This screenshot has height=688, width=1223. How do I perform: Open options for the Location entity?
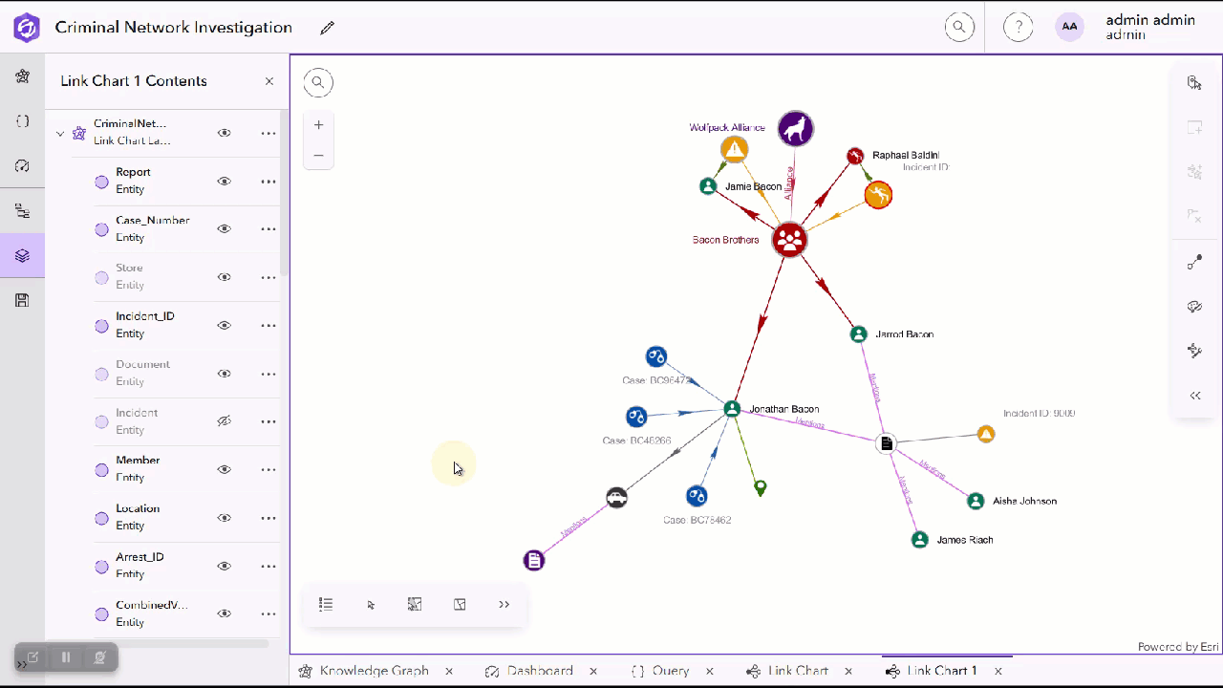click(268, 518)
